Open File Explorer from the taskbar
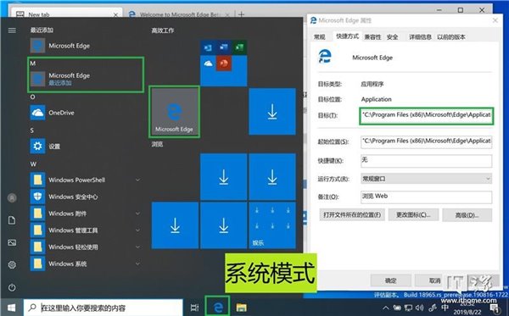 pyautogui.click(x=242, y=308)
